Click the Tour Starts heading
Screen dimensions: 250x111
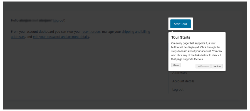point(181,37)
